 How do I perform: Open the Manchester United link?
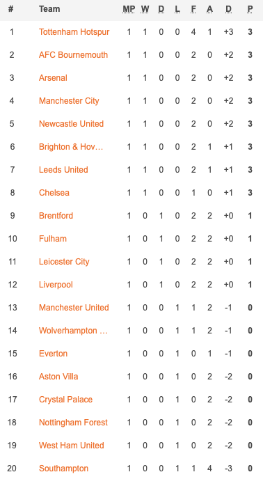pos(74,308)
